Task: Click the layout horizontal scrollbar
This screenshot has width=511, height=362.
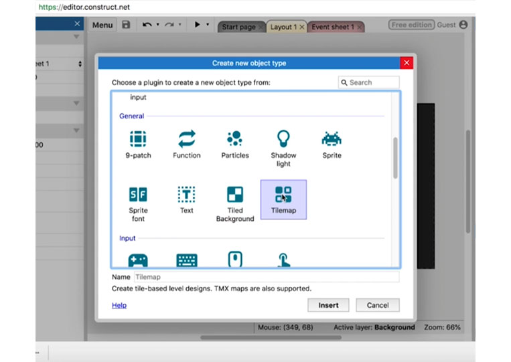Action: 271,338
